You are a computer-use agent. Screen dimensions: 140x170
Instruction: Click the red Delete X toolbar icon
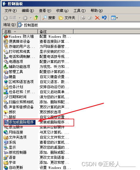click(97, 18)
